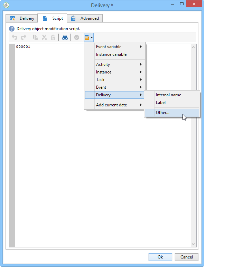The image size is (225, 272).
Task: Click the Cut scissors icon
Action: [x=44, y=37]
